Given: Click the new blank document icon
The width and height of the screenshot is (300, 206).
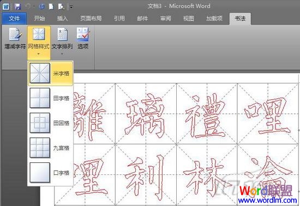Looking at the screenshot, I should click(51, 7).
